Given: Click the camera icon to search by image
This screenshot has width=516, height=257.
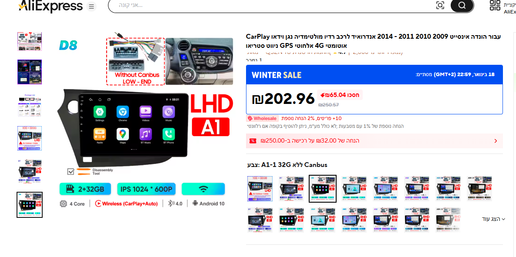Looking at the screenshot, I should click(440, 6).
